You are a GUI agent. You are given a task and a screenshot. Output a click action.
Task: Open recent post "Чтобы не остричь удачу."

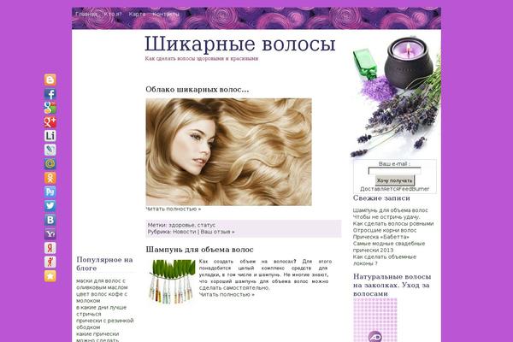(x=386, y=217)
